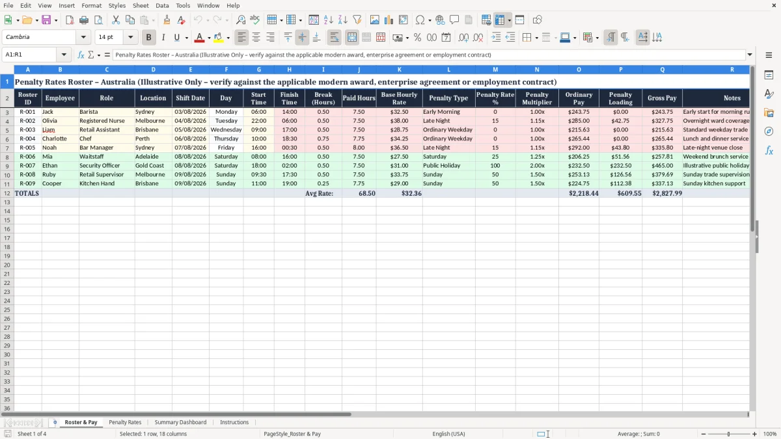Toggle align left
The height and width of the screenshot is (439, 781).
242,38
